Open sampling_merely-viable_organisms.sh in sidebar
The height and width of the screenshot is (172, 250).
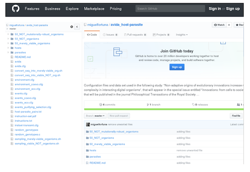pyautogui.click(x=38, y=139)
